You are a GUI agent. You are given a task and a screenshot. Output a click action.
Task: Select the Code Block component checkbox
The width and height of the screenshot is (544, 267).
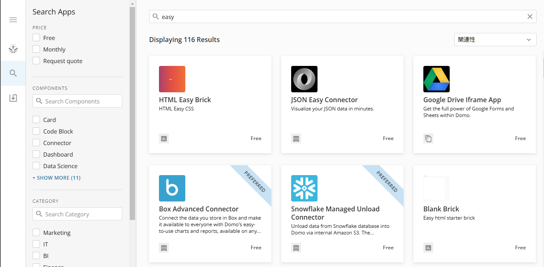(36, 131)
